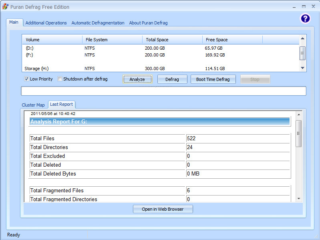The image size is (320, 240).
Task: Click the report pane scrollbar thumb
Action: (299, 133)
